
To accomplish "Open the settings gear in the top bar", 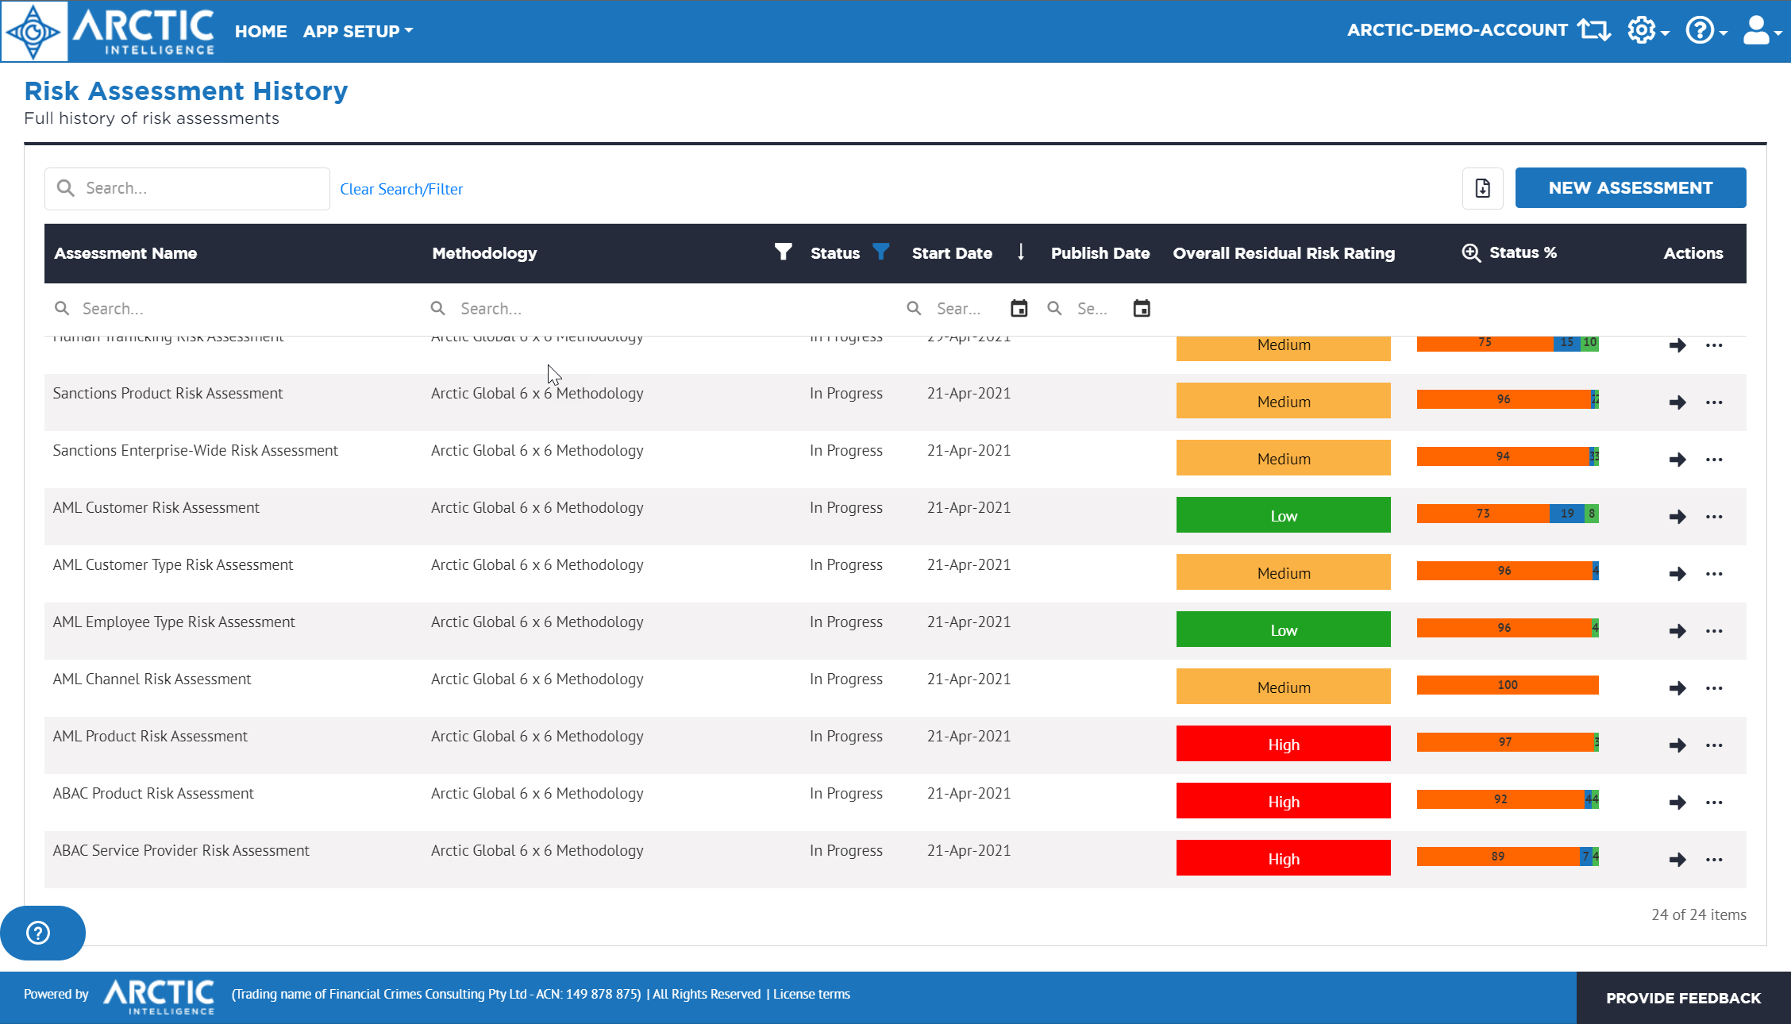I will 1642,30.
